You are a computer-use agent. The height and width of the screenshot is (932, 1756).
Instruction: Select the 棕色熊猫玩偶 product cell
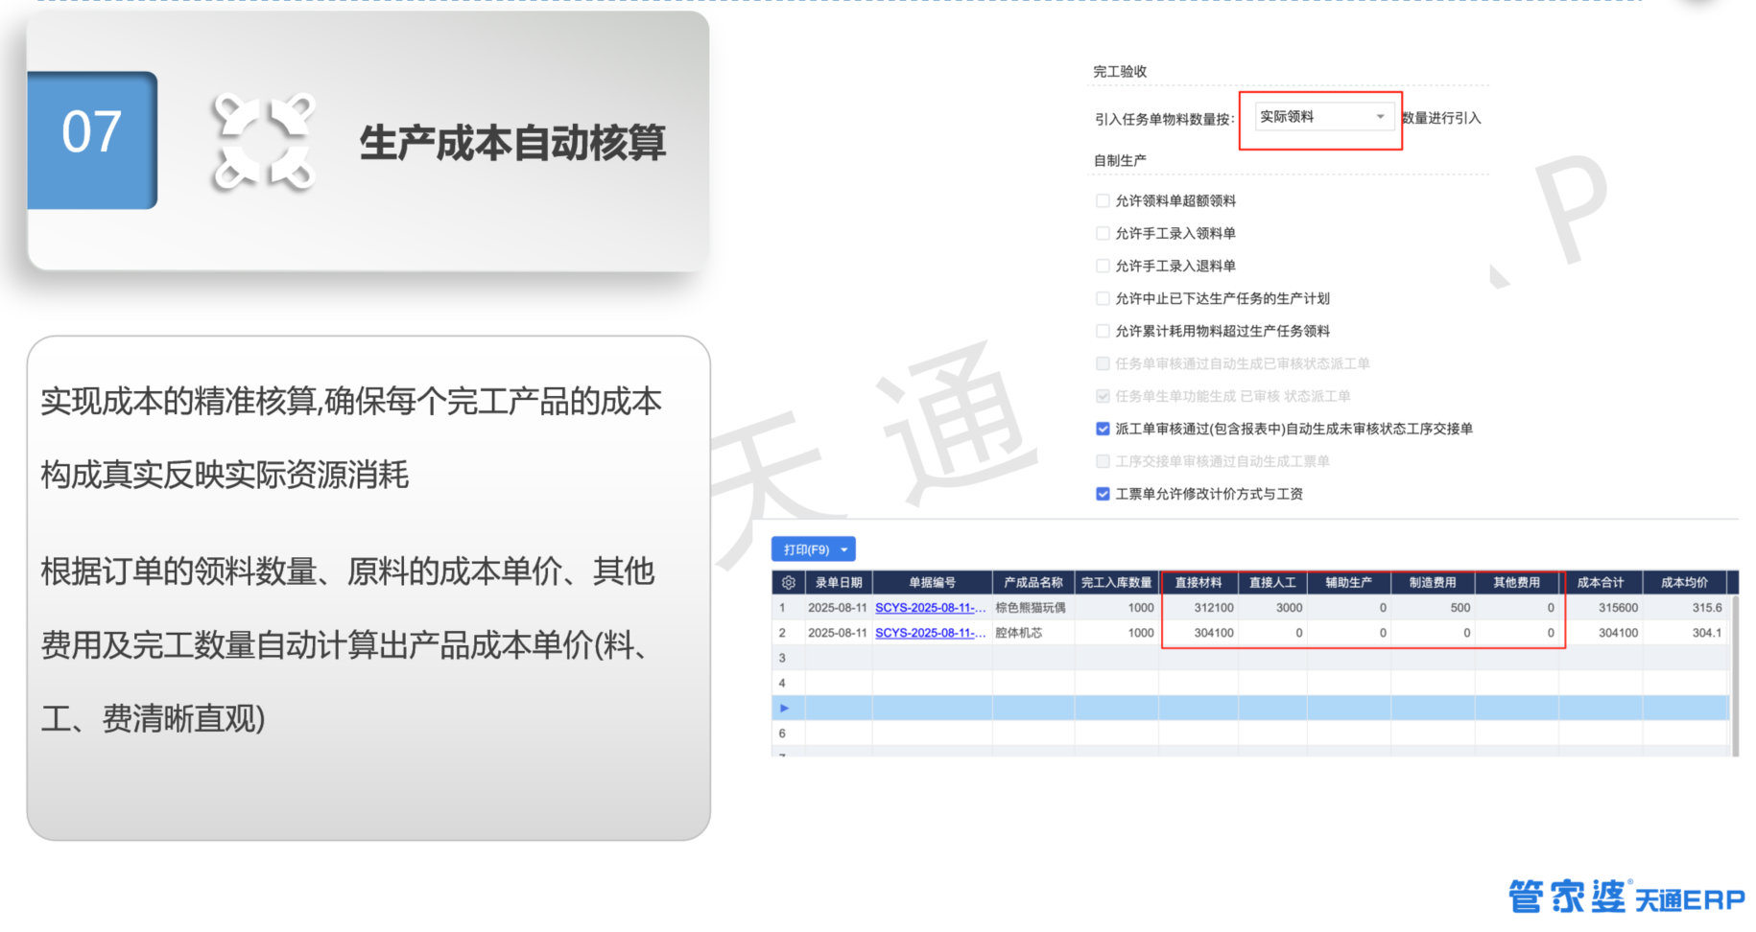coord(1033,608)
